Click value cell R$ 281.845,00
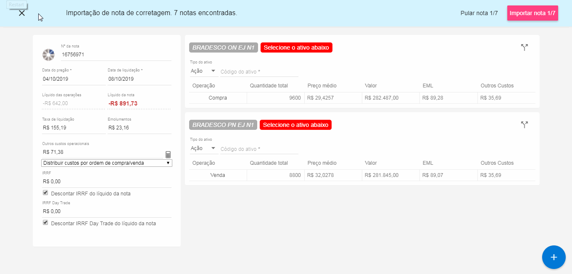The height and width of the screenshot is (274, 572). click(391, 175)
